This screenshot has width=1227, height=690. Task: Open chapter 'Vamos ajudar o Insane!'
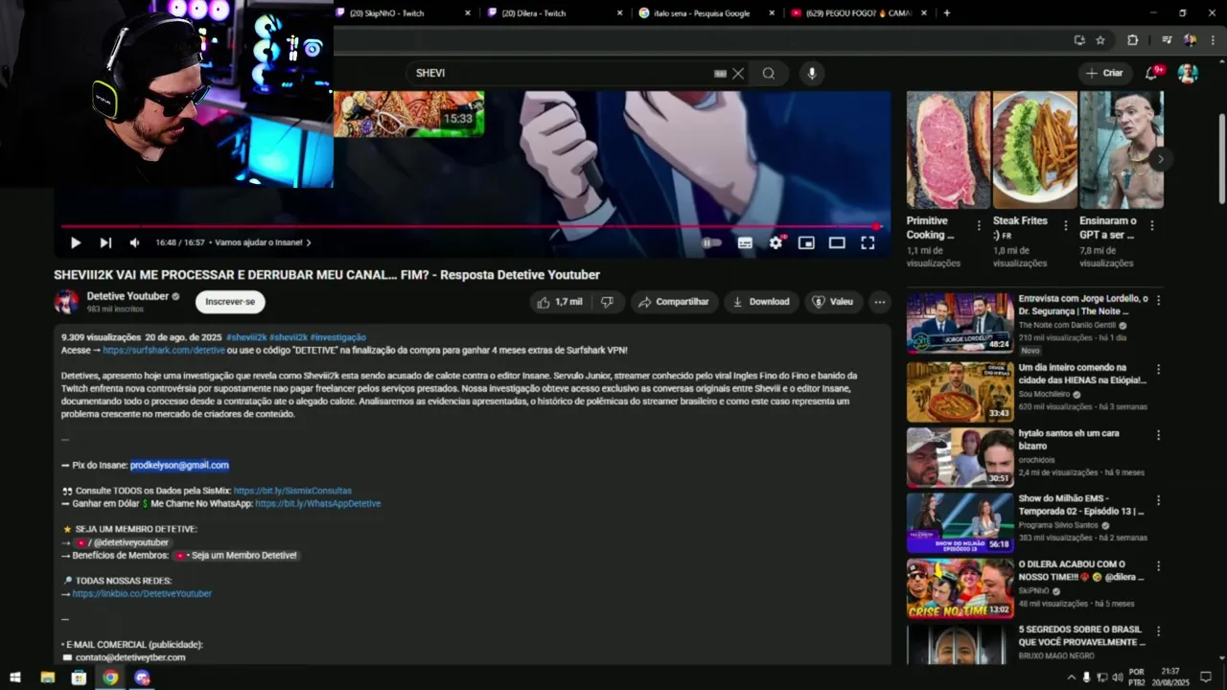[264, 242]
